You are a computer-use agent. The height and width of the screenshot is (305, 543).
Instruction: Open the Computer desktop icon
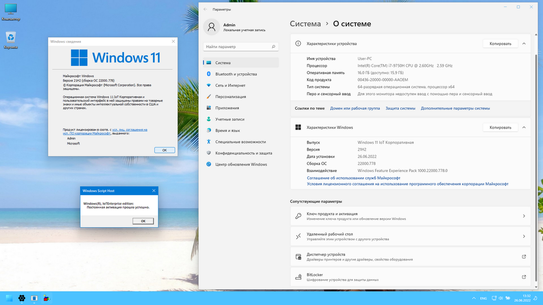11,12
